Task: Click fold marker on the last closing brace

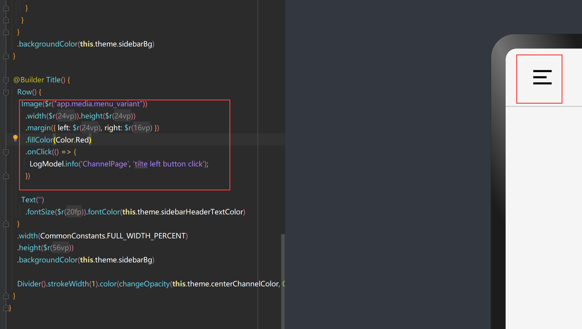Action: (6, 308)
